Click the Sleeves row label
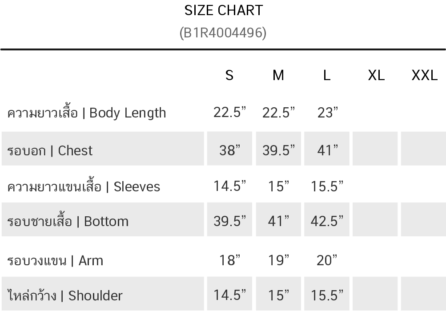This screenshot has height=332, width=446. [x=84, y=186]
